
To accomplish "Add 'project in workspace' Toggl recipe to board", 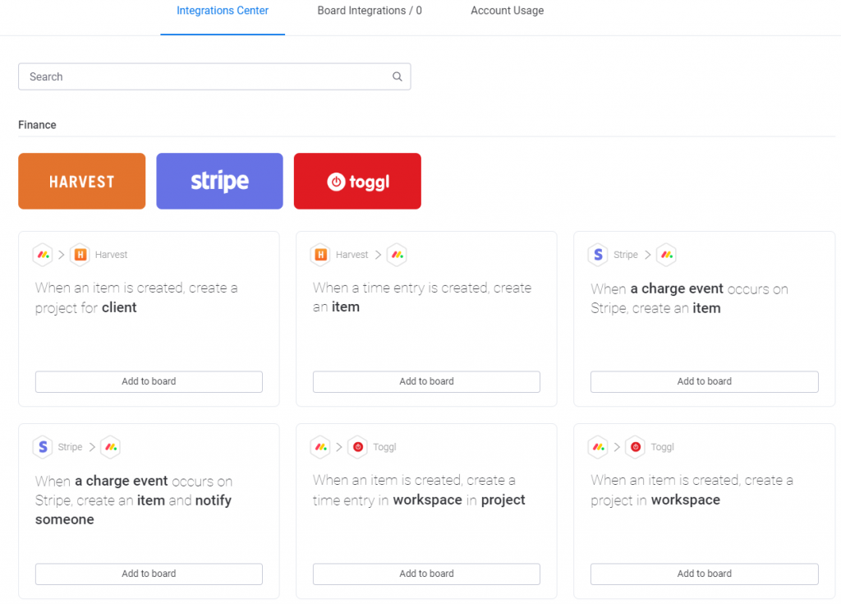I will (704, 574).
